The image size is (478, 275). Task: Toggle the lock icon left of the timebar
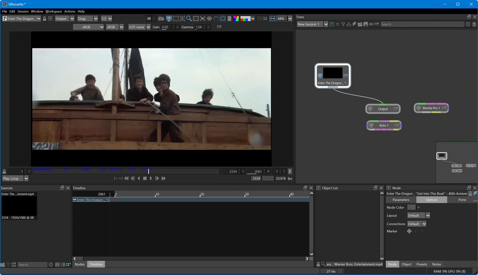click(x=4, y=171)
